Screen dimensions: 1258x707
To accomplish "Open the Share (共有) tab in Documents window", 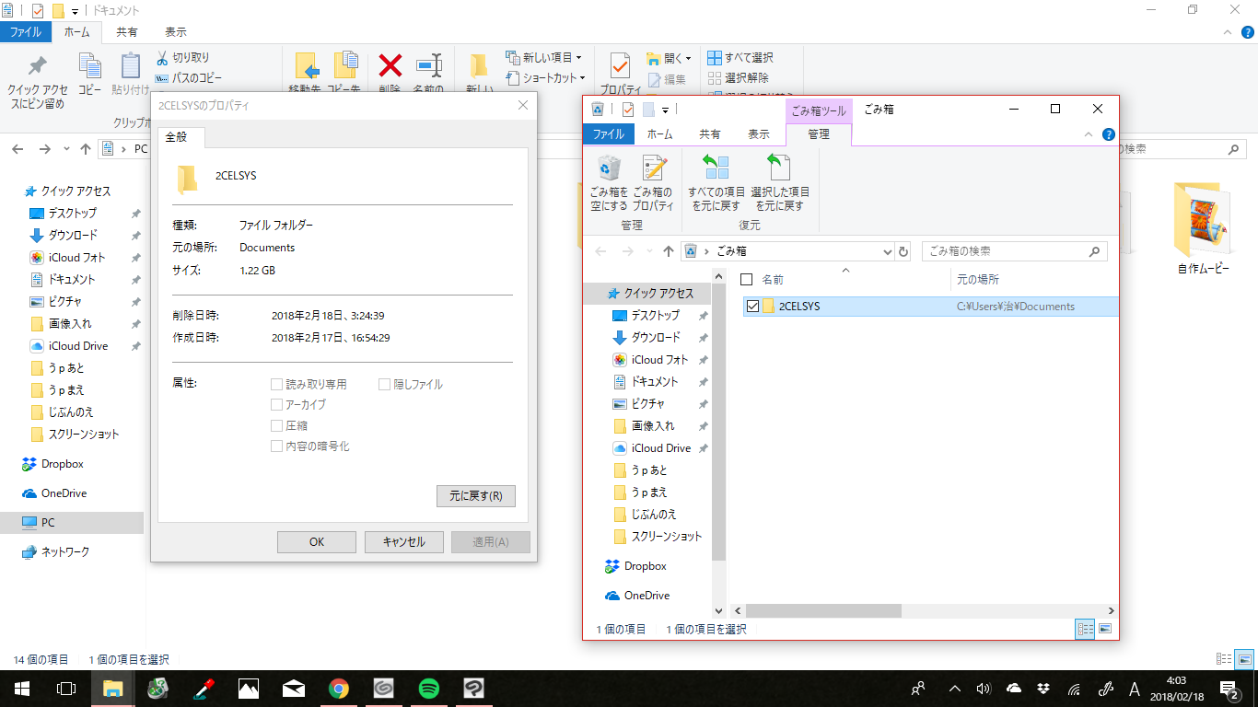I will [x=127, y=32].
